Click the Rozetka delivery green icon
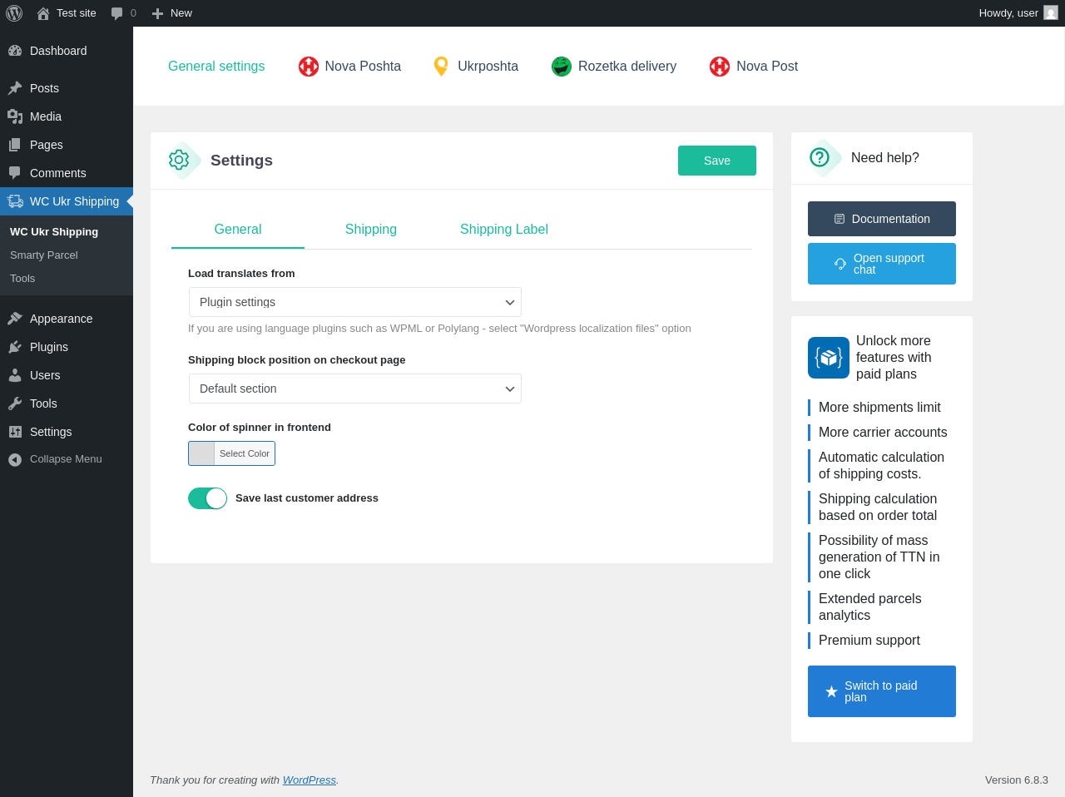This screenshot has width=1065, height=797. pos(562,67)
